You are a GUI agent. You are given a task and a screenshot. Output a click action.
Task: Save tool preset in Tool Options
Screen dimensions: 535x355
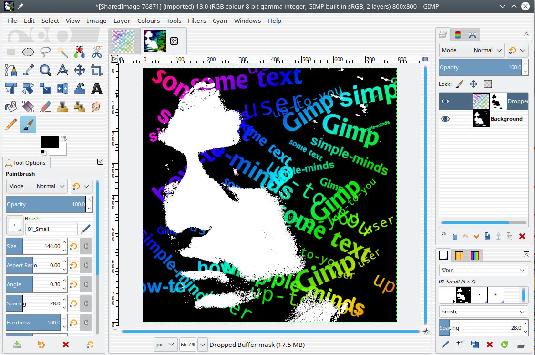17,345
